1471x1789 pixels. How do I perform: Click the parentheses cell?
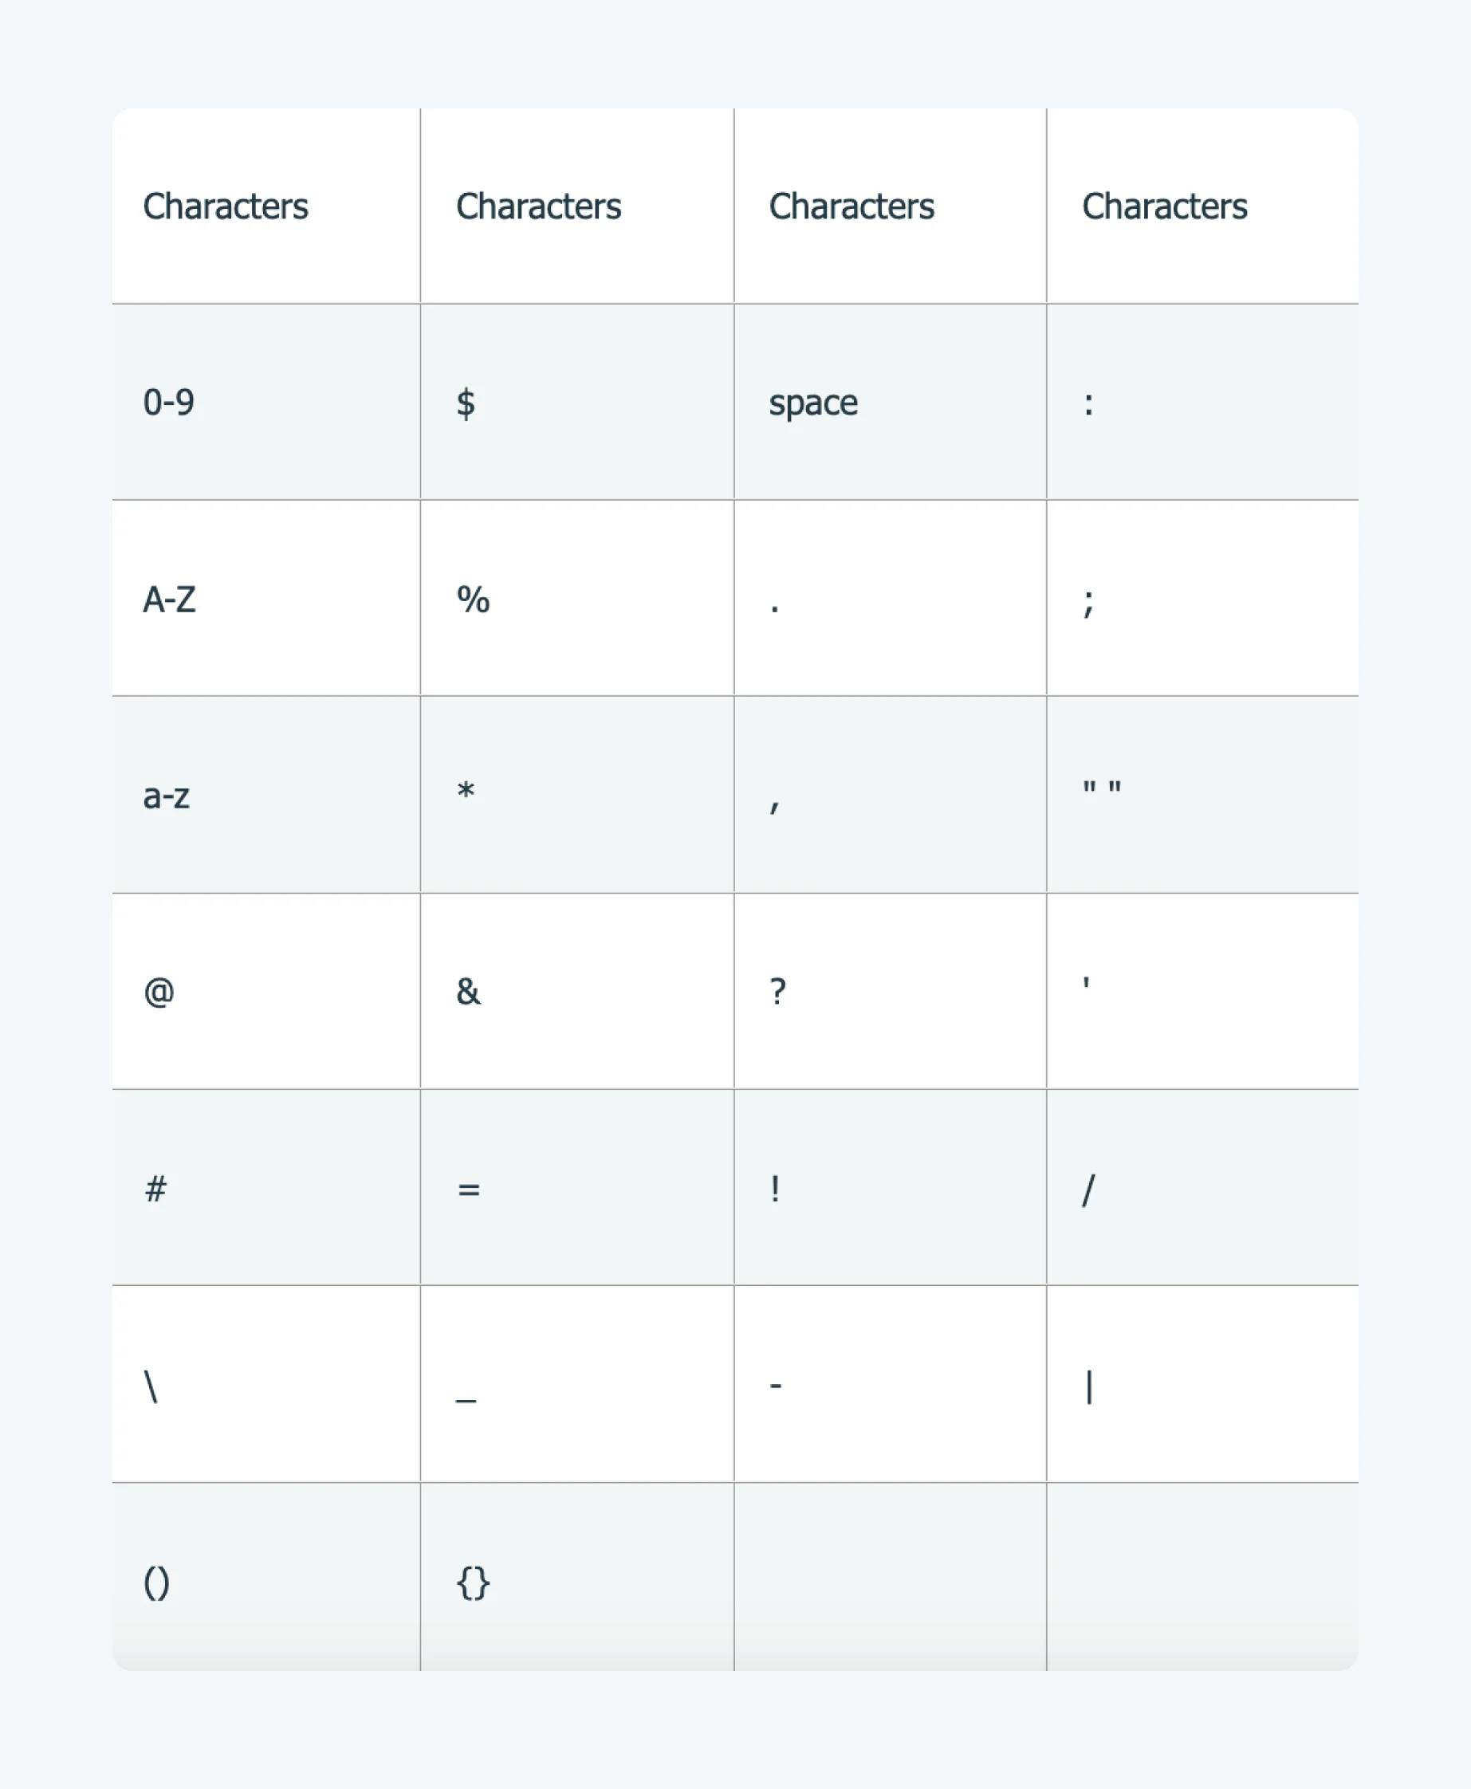point(266,1577)
